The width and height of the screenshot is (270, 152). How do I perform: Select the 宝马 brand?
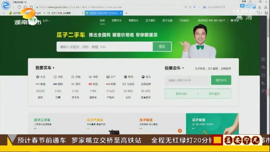146,77
